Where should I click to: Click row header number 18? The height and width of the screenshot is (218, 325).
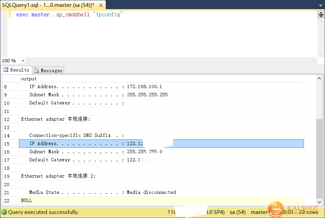tap(11, 168)
